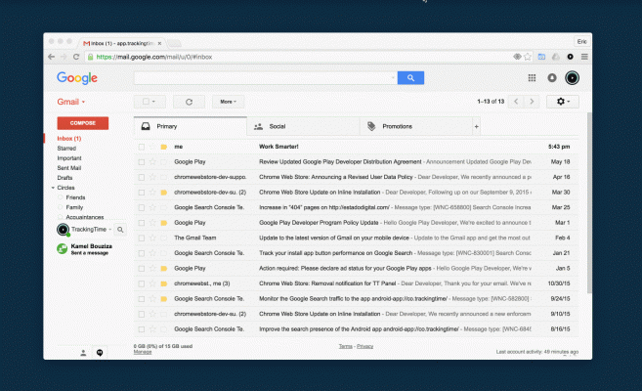
Task: Bookmark this page with star
Action: pyautogui.click(x=528, y=57)
